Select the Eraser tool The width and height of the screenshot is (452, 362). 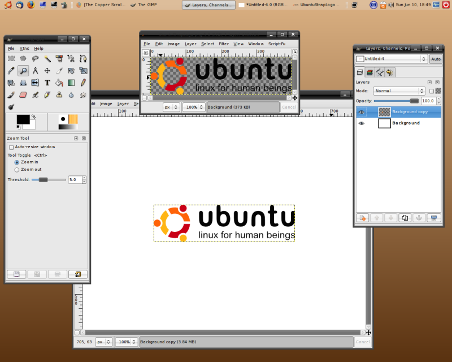click(x=23, y=94)
